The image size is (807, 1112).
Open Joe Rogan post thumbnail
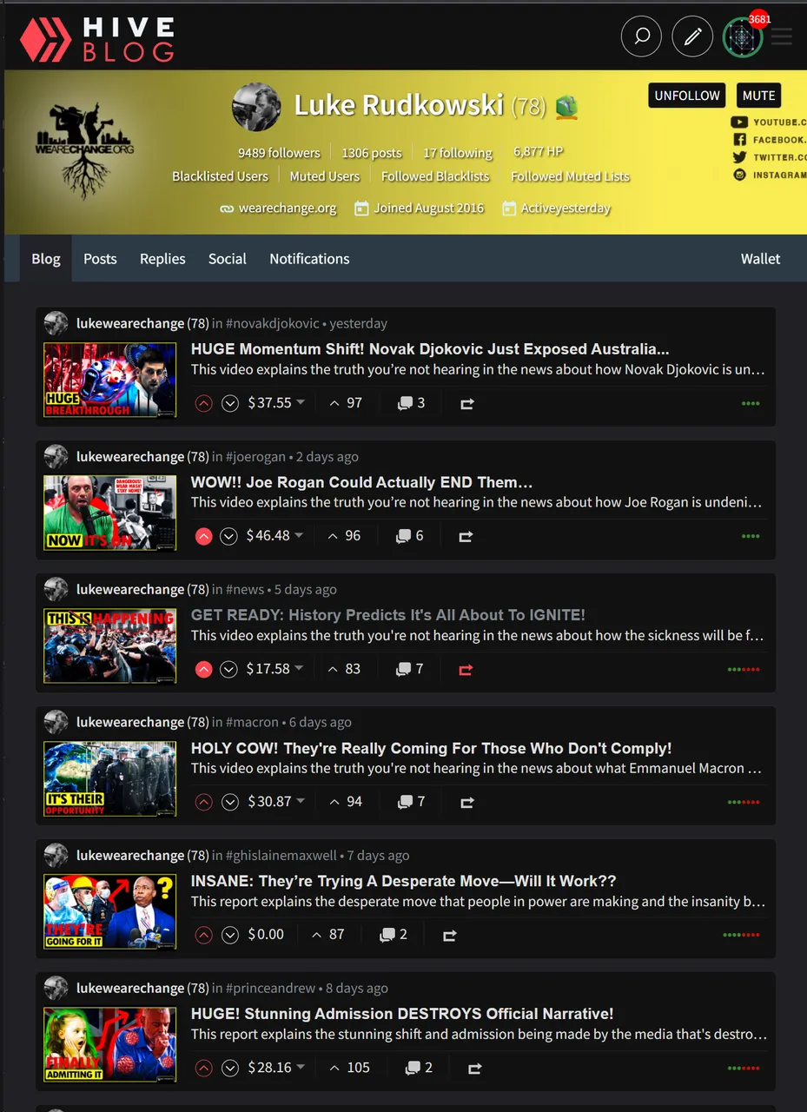point(110,513)
